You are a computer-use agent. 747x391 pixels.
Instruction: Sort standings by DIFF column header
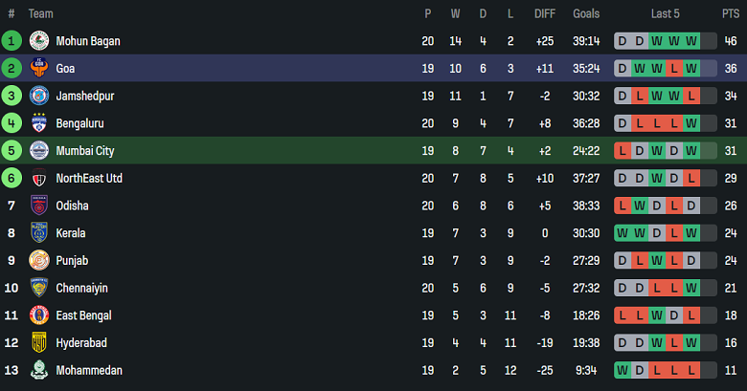545,13
